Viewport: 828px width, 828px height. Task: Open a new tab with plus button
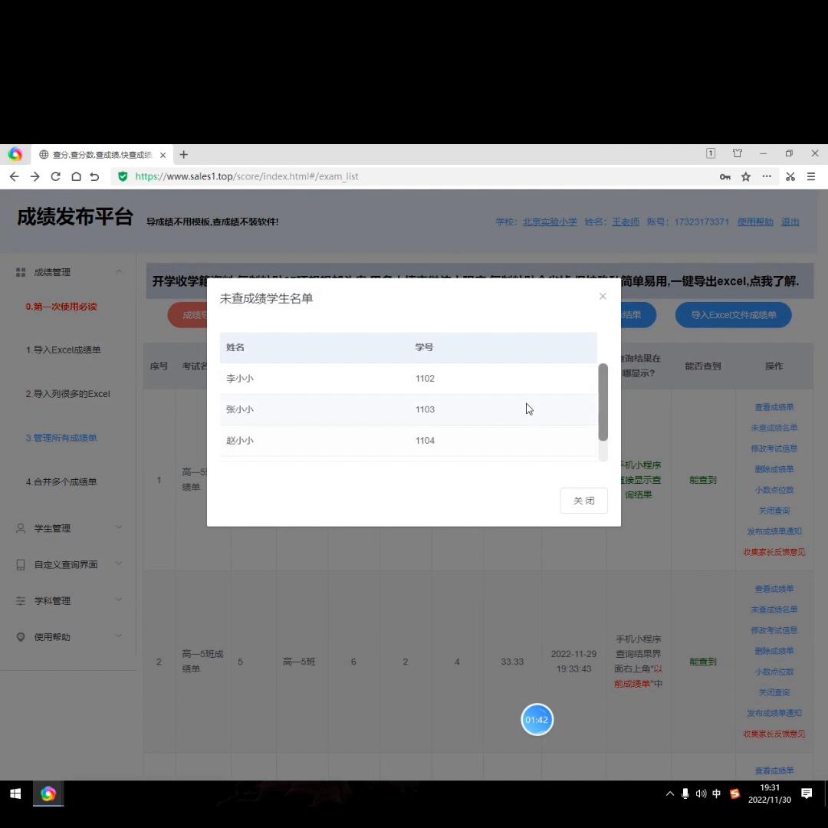(184, 154)
